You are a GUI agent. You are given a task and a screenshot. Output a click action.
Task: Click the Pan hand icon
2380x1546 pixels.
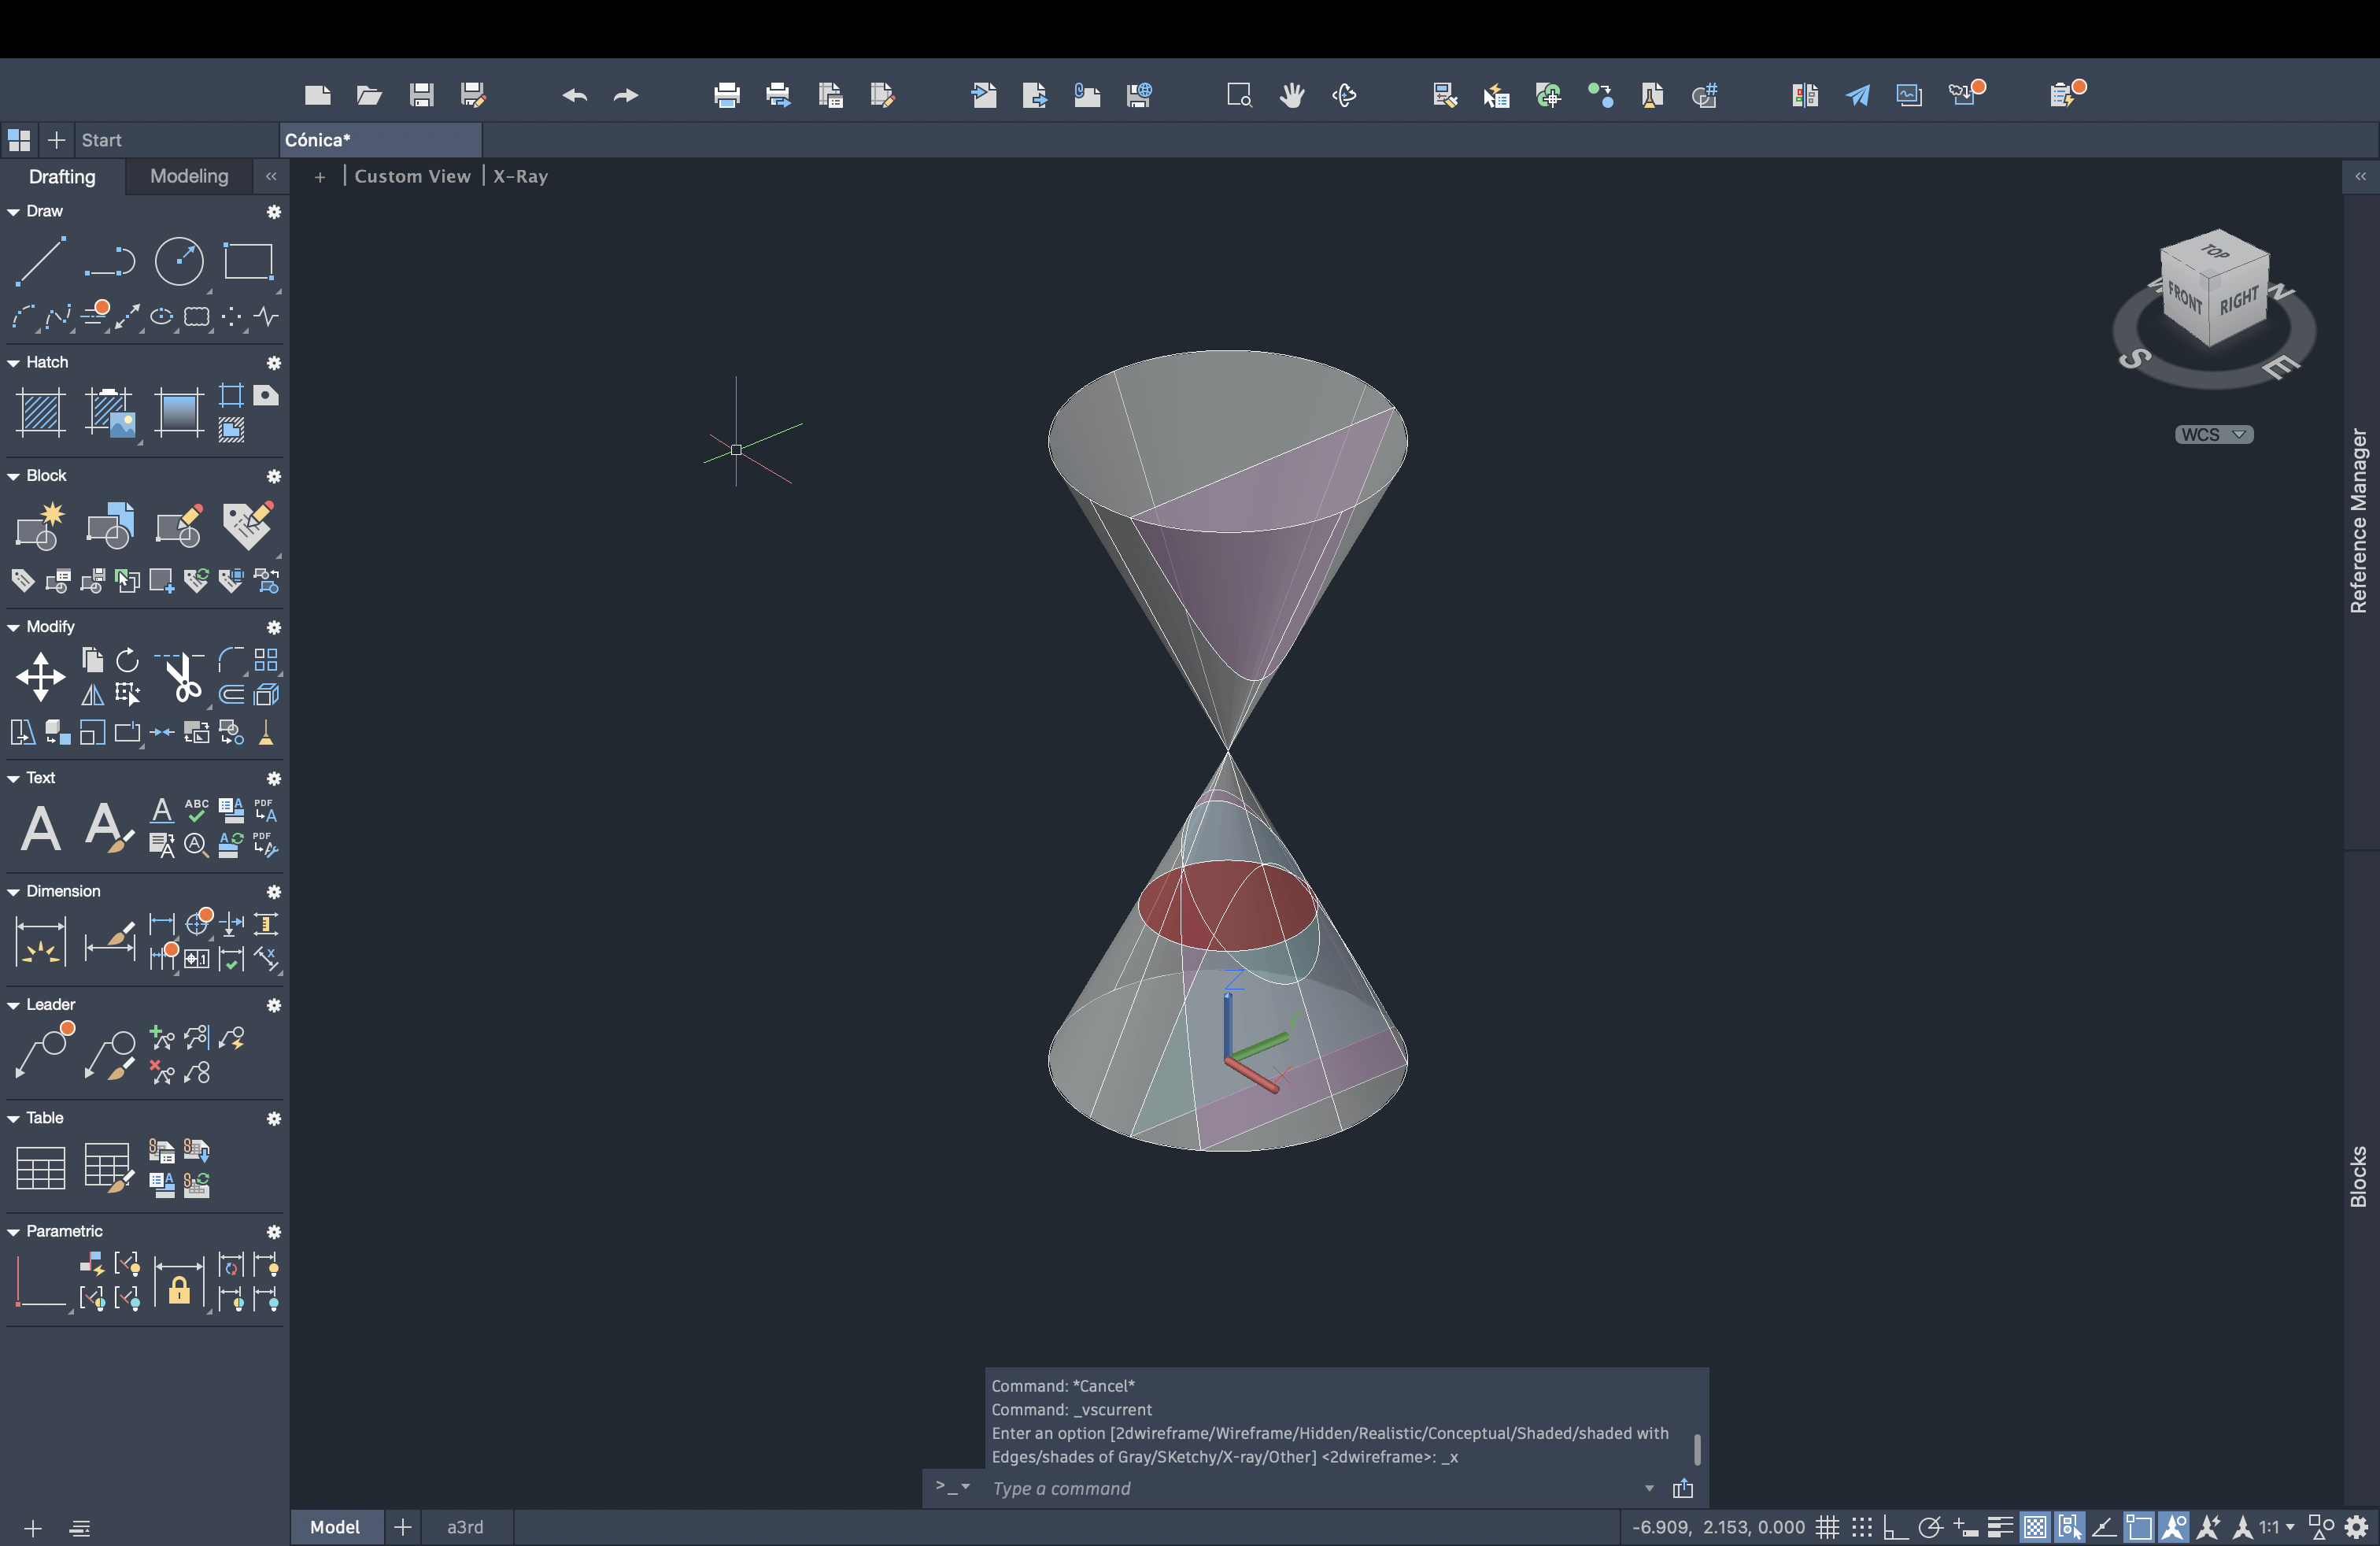click(1292, 95)
